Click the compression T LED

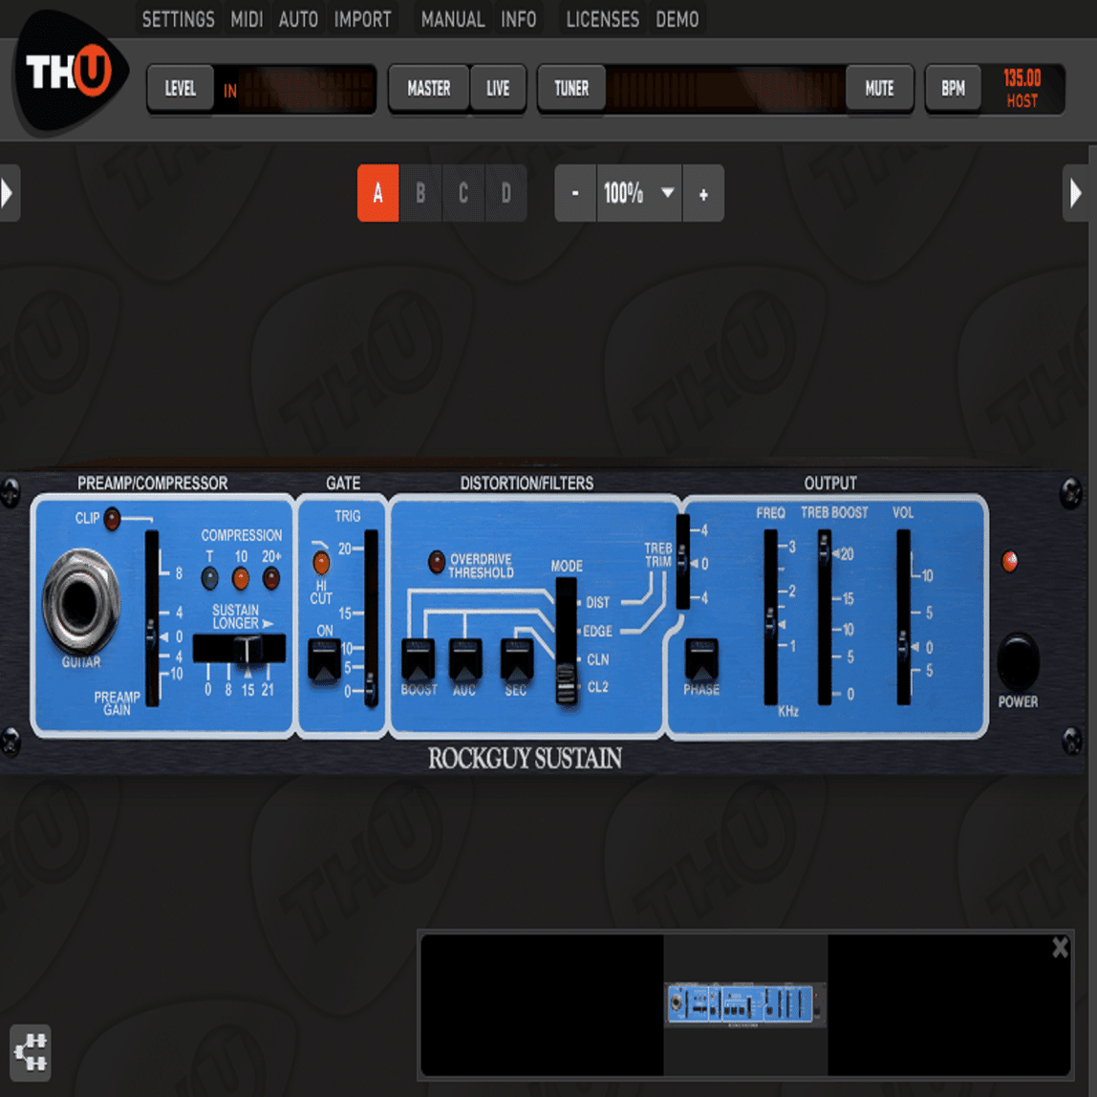209,578
